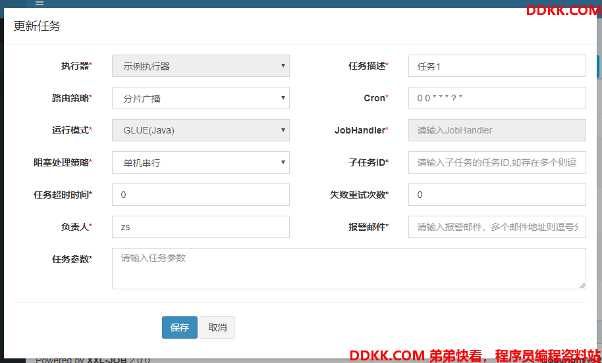Open the 执行器 dropdown
The height and width of the screenshot is (363, 602).
click(x=200, y=66)
